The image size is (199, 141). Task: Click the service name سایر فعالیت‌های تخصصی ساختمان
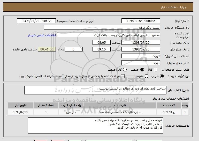[120, 112]
